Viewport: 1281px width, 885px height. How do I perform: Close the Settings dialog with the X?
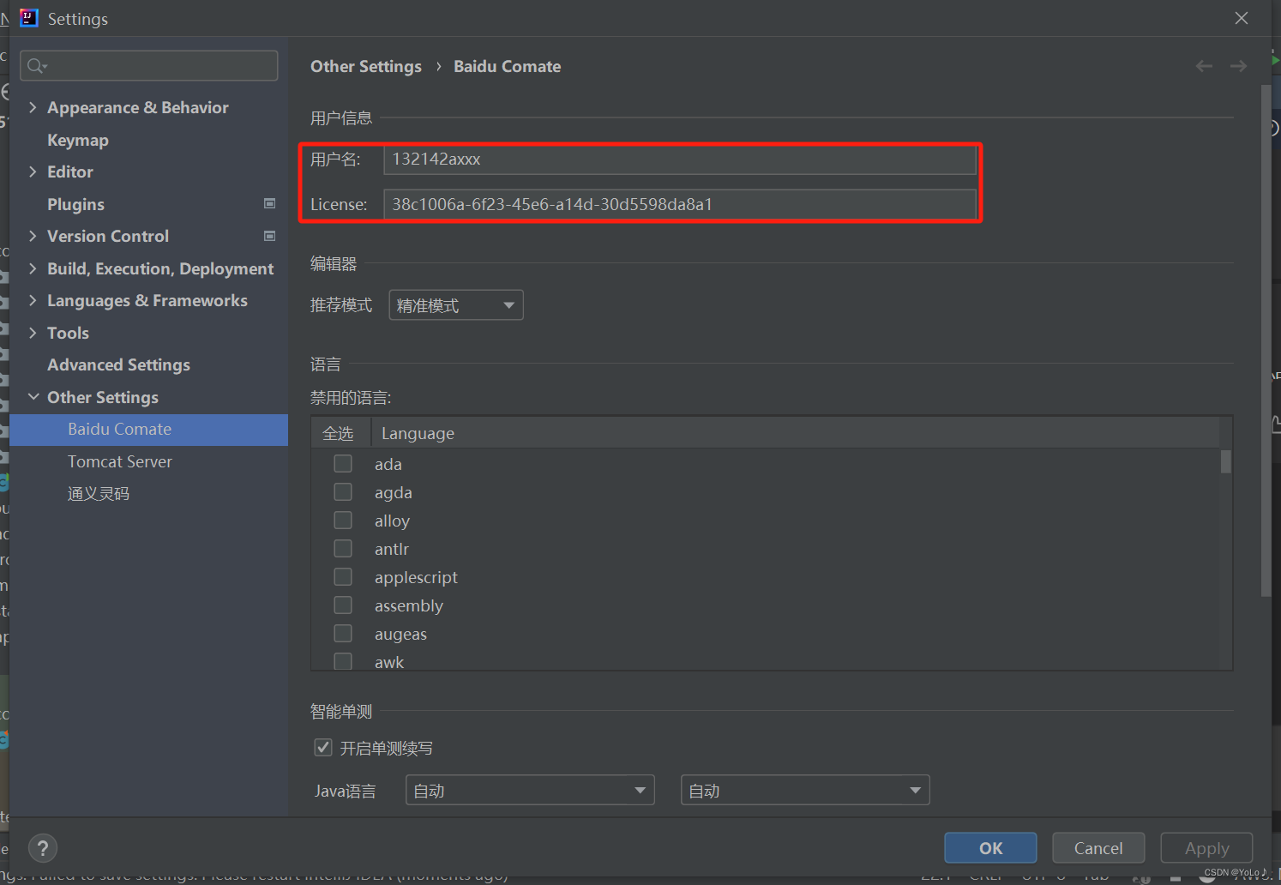point(1241,18)
